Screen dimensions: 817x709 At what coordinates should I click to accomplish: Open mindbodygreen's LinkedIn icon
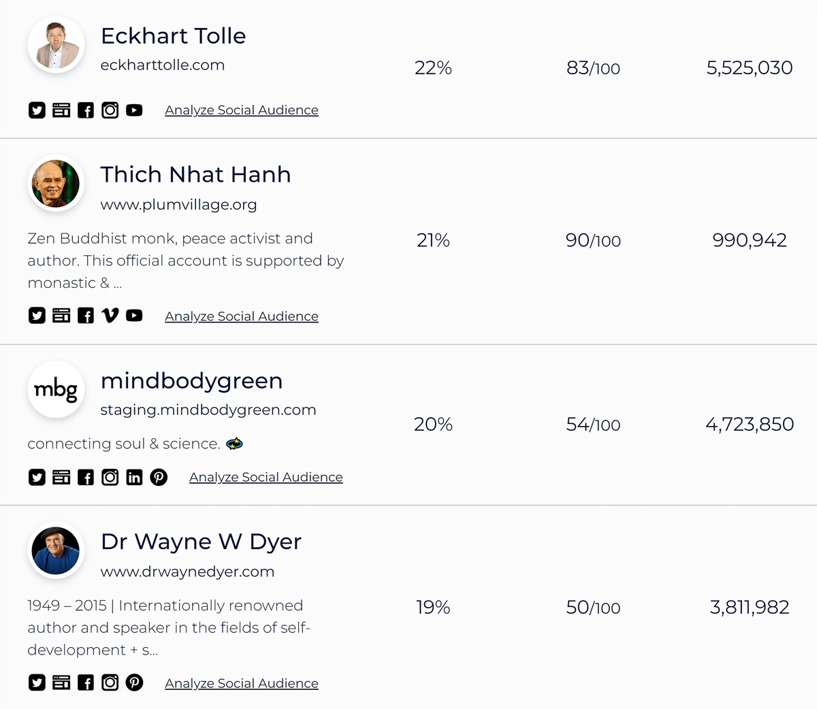coord(134,477)
